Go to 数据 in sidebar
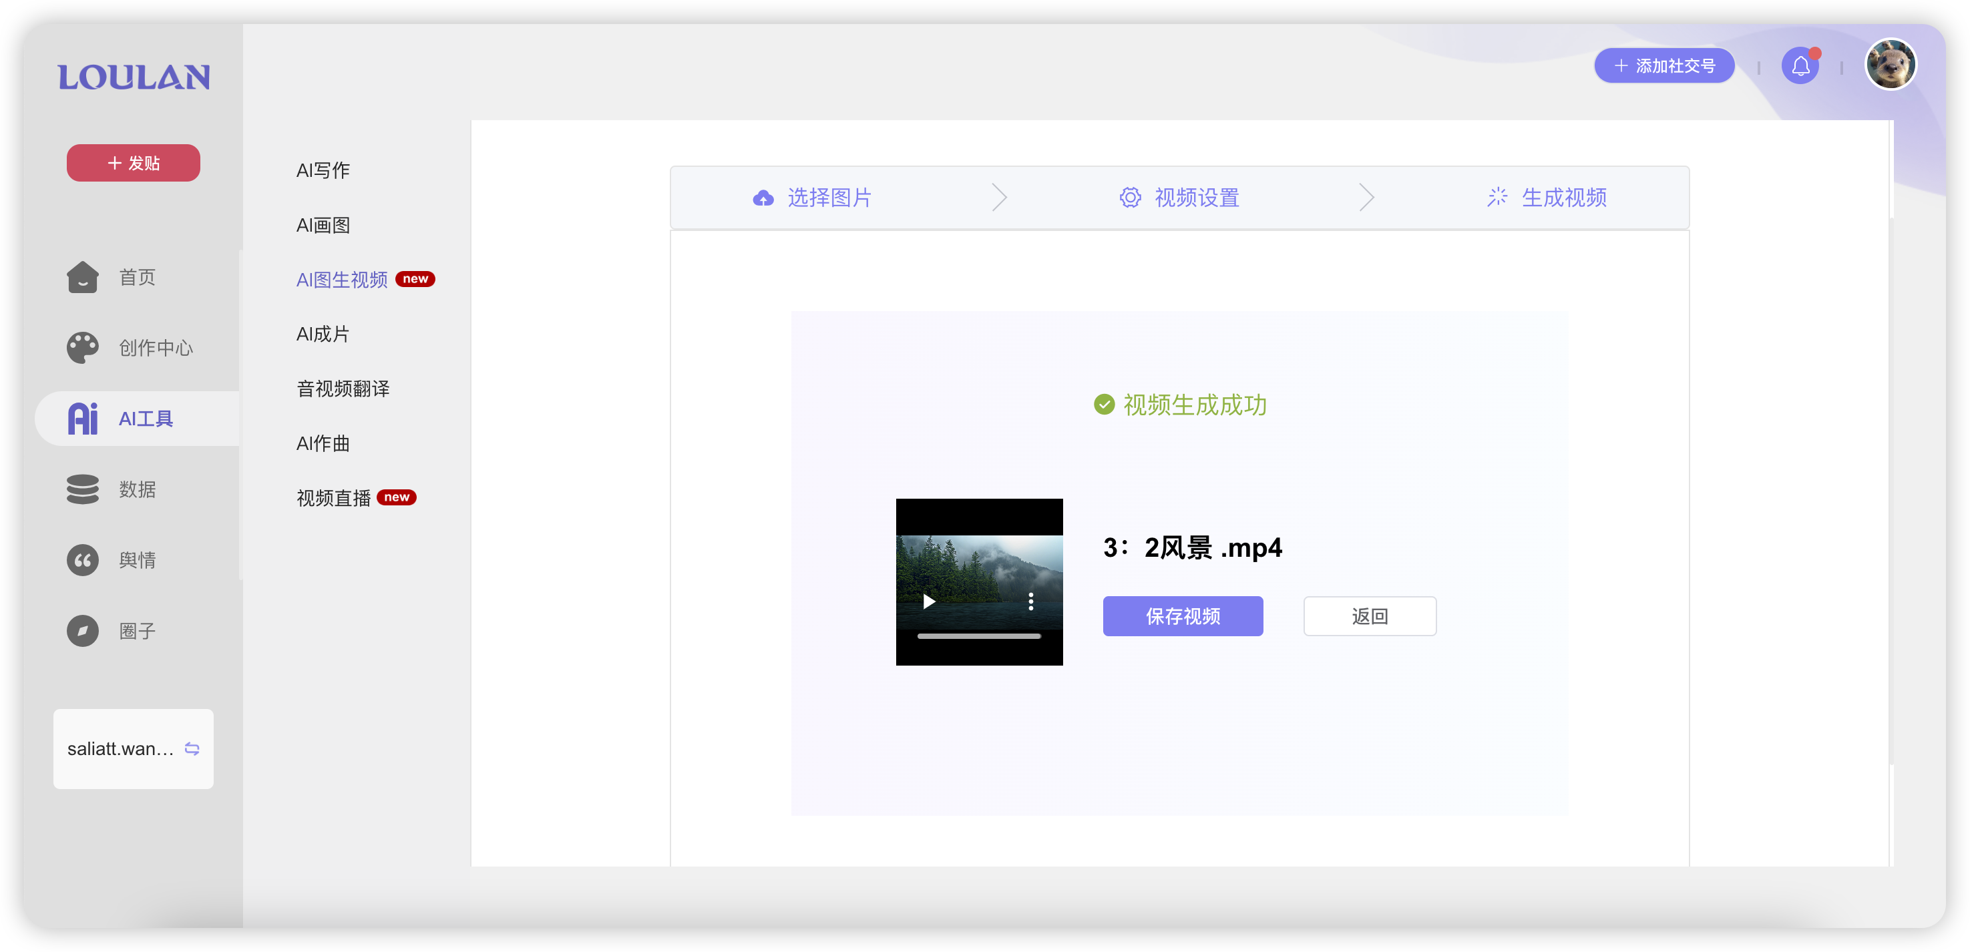1970x952 pixels. [138, 489]
